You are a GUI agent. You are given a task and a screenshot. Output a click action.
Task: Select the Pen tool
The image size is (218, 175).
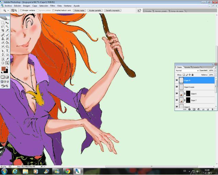(3, 55)
